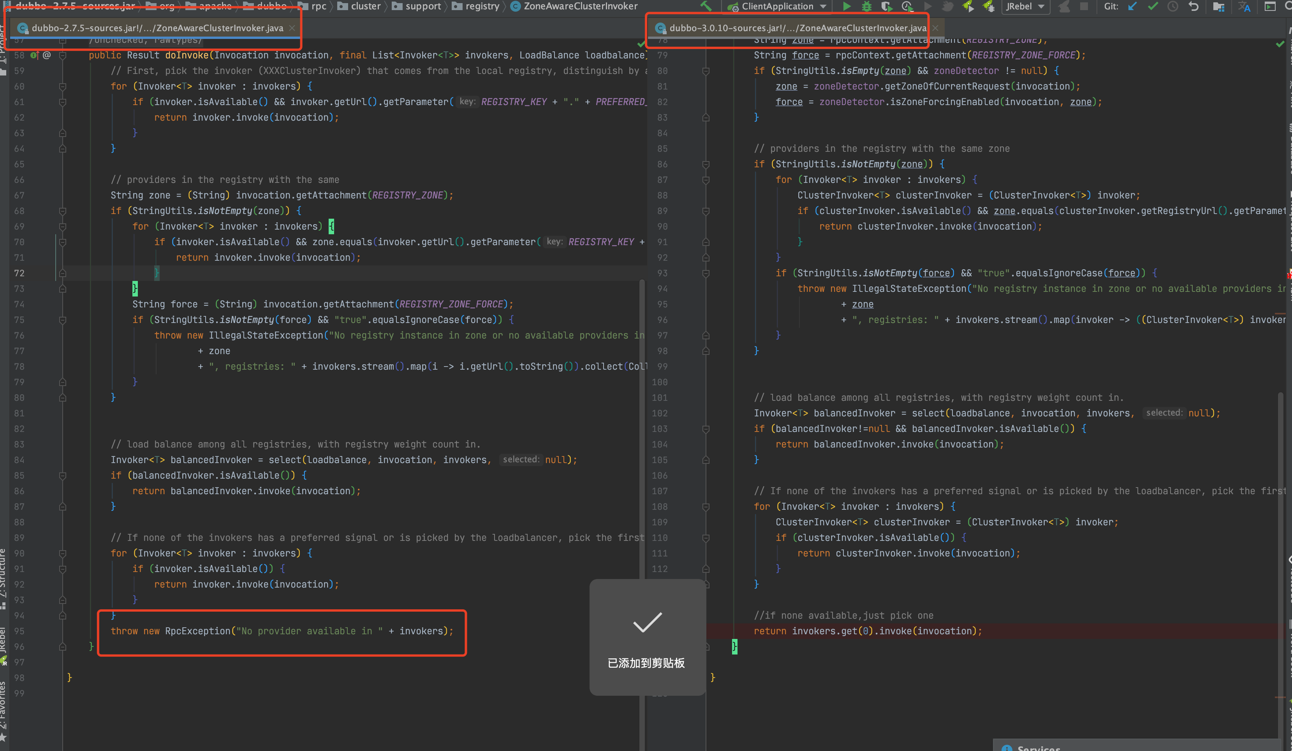Click the right editor inspection checkmark
This screenshot has width=1292, height=751.
[x=1280, y=44]
